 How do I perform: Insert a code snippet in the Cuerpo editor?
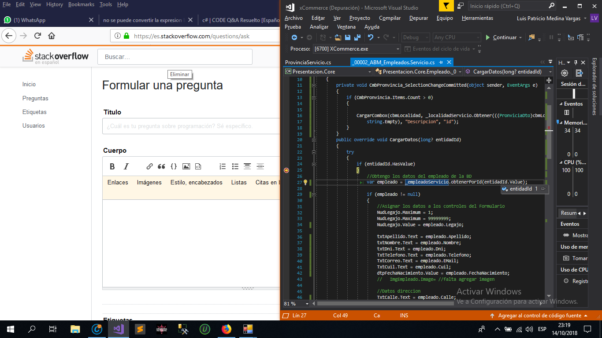(198, 166)
